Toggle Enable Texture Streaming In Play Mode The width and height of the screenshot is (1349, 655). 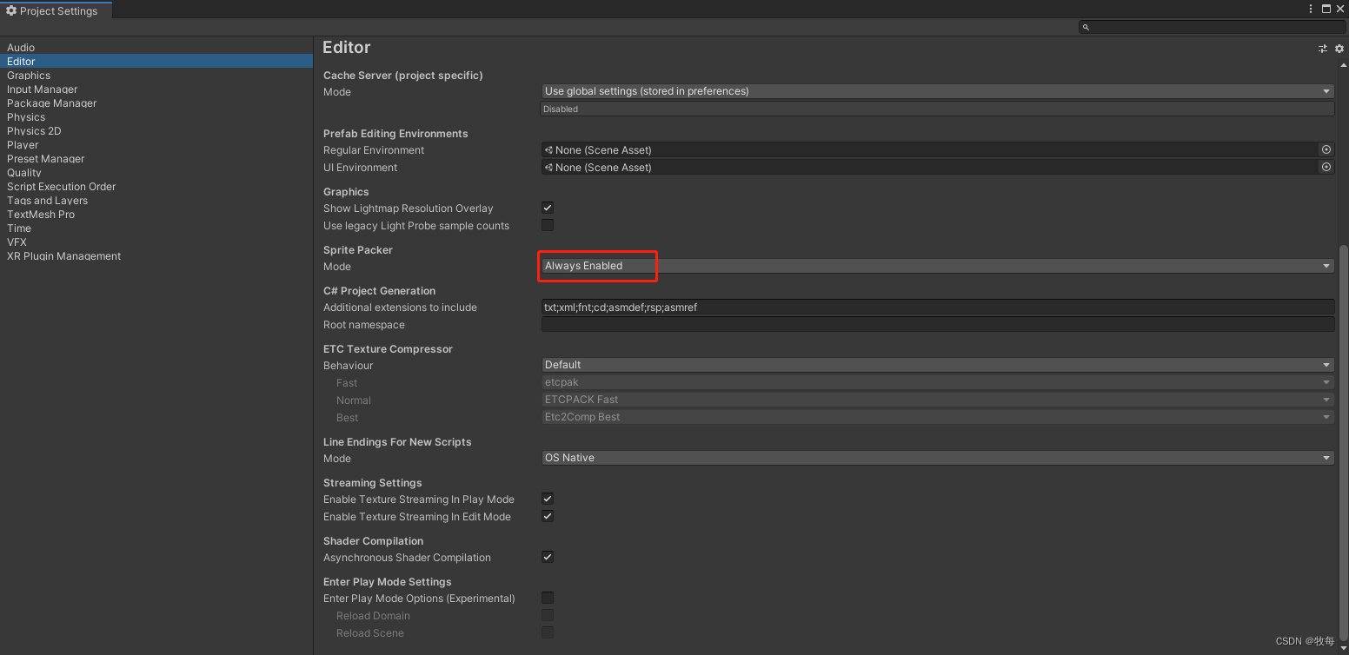[548, 499]
